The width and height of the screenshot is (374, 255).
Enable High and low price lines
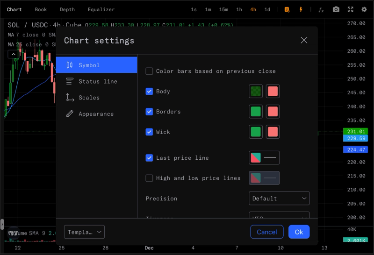coord(149,178)
